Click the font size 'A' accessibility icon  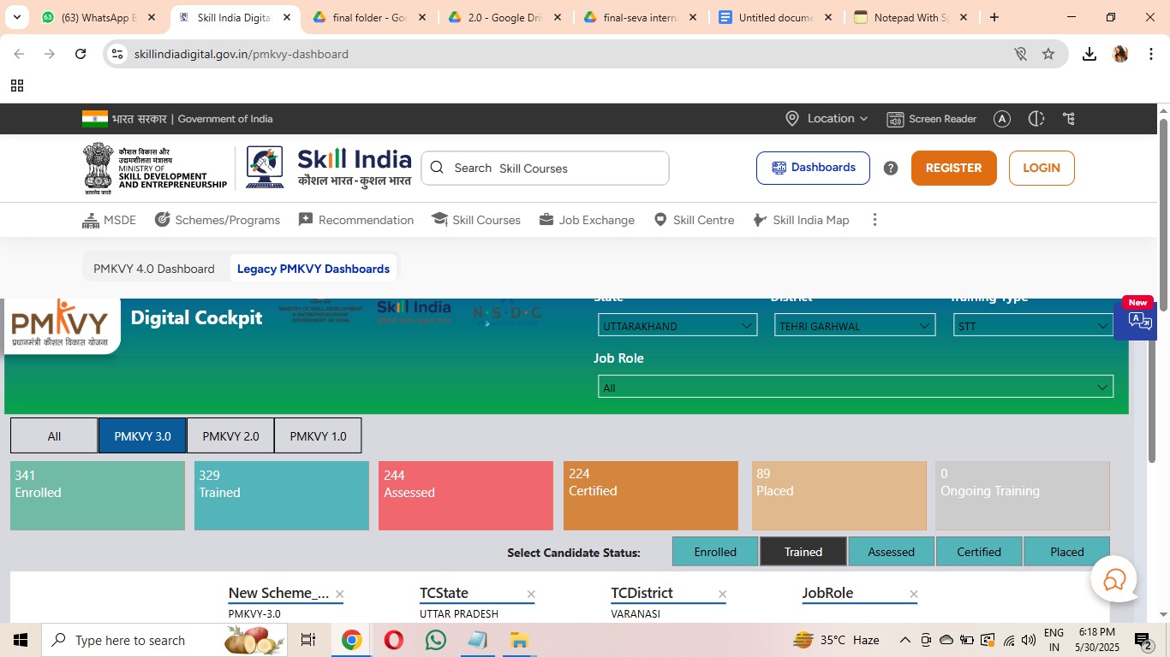1002,119
